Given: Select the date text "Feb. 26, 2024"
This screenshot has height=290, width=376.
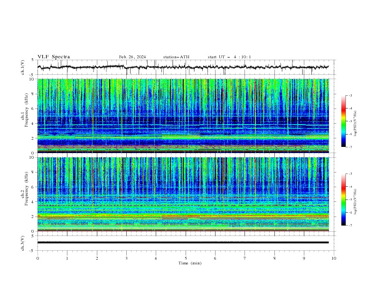Looking at the screenshot, I should [x=132, y=57].
